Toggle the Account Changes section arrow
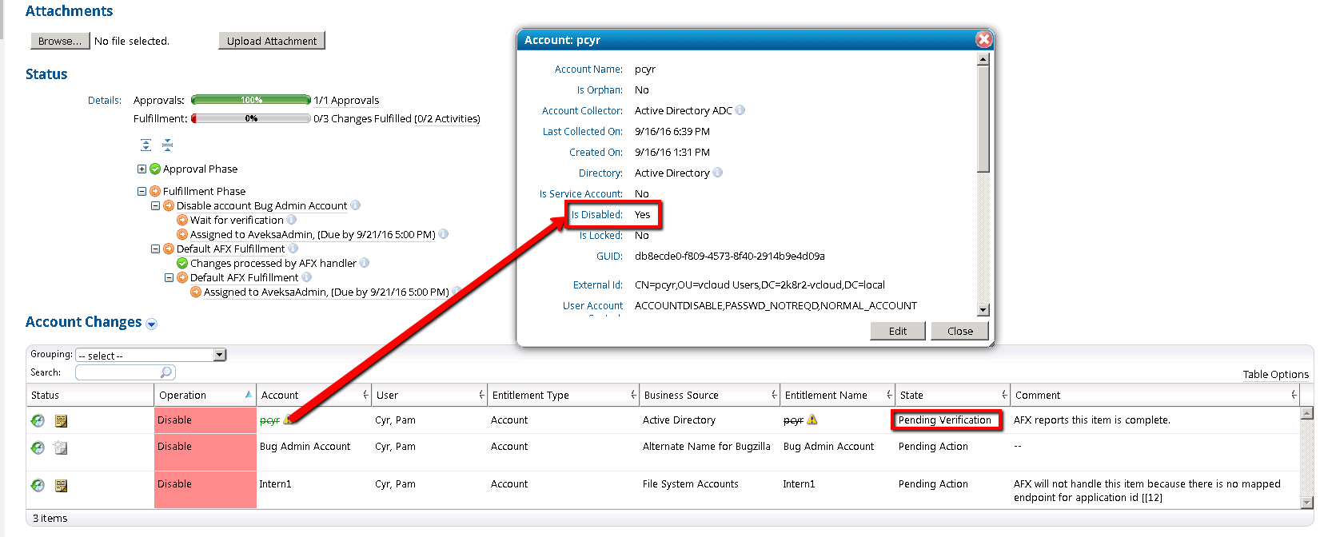This screenshot has height=537, width=1320. coord(152,324)
